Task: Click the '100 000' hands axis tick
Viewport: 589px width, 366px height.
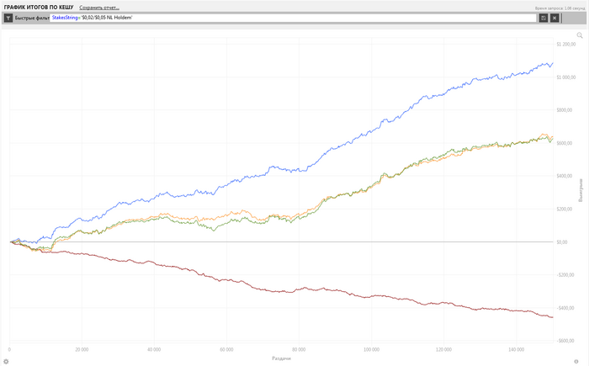Action: tap(371, 349)
